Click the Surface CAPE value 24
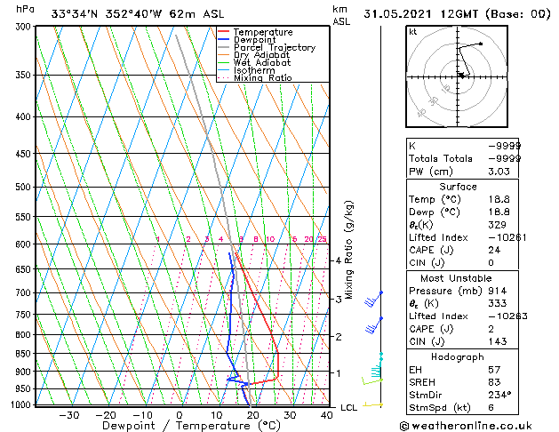Screen dimensions: 559x432 [x=494, y=250]
